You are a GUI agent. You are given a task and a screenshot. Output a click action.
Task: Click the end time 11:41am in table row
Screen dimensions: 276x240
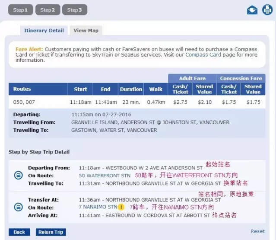pyautogui.click(x=106, y=102)
